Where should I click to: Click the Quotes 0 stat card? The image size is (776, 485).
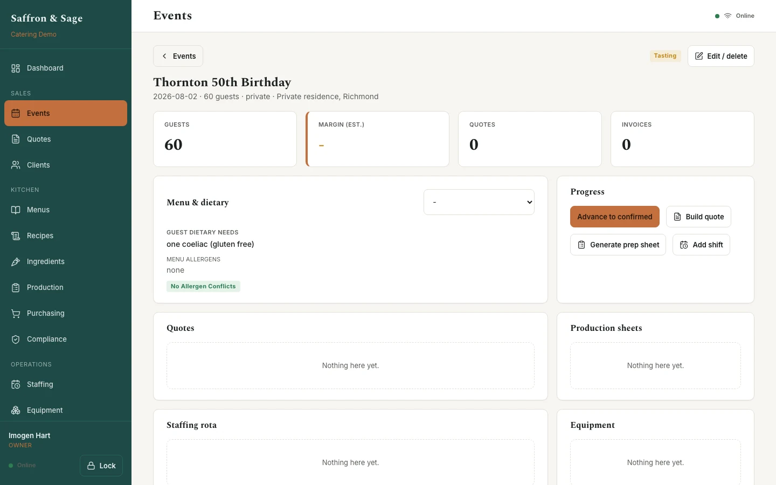click(530, 139)
